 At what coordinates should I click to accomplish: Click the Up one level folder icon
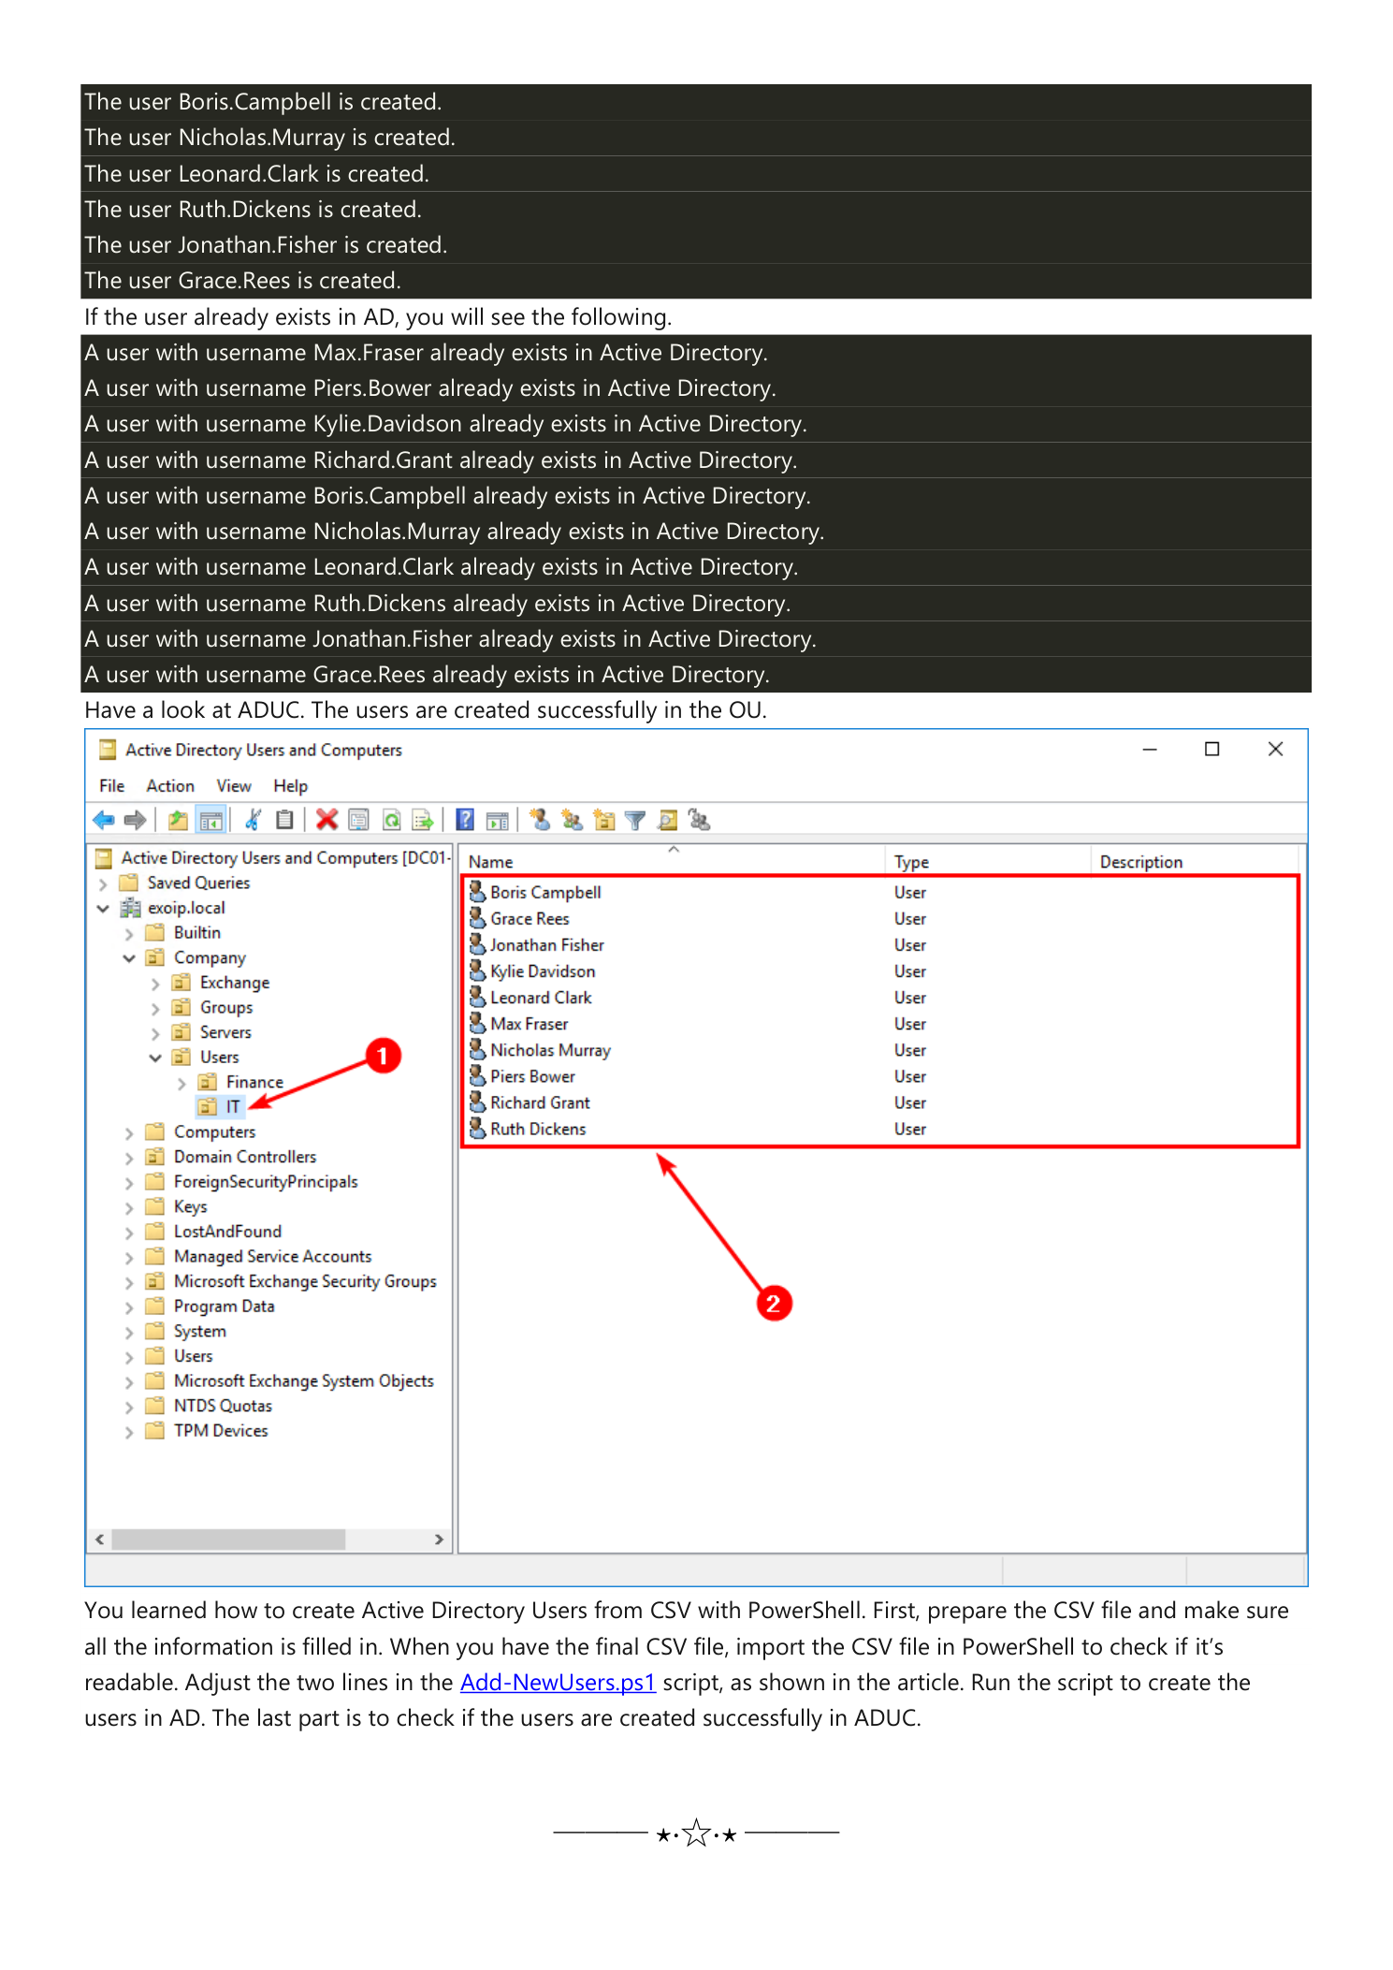(178, 821)
